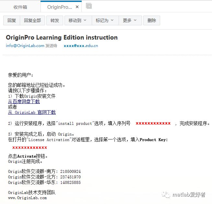This screenshot has height=204, width=212.
Task: Click the email subject OriginPro Learning Edition instruction
Action: [x=62, y=38]
